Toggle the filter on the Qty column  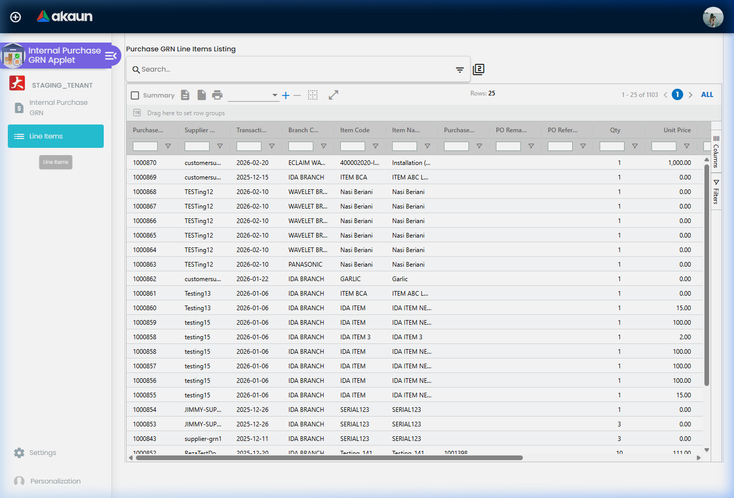[x=634, y=146]
